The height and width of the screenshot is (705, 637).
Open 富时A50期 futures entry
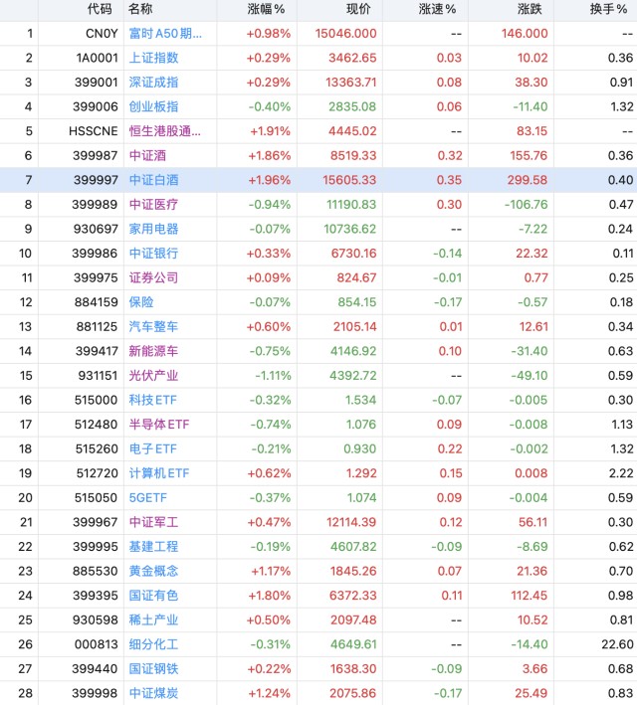click(x=165, y=34)
